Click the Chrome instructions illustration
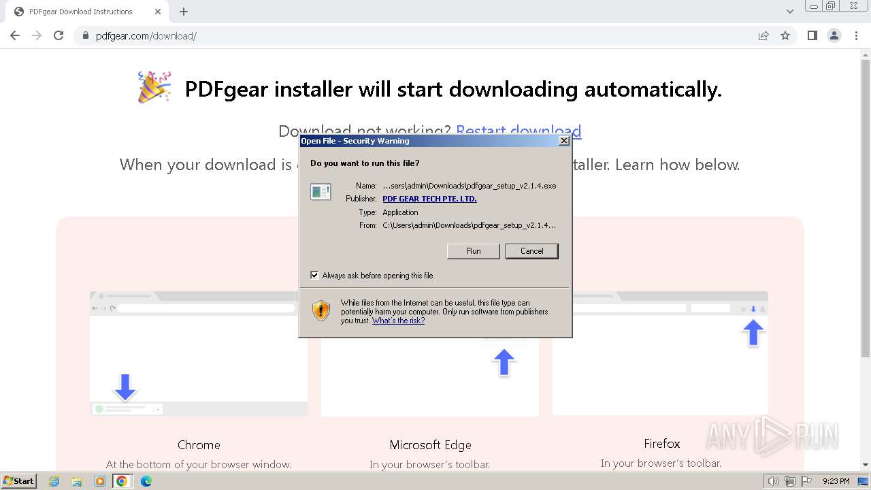This screenshot has height=490, width=871. coord(199,354)
